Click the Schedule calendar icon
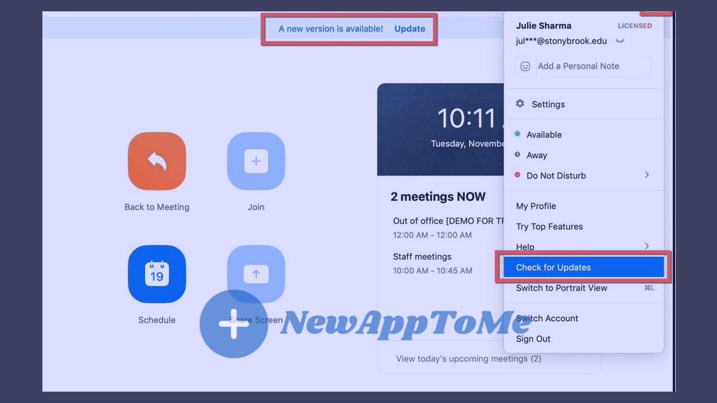This screenshot has width=717, height=403. coord(157,274)
